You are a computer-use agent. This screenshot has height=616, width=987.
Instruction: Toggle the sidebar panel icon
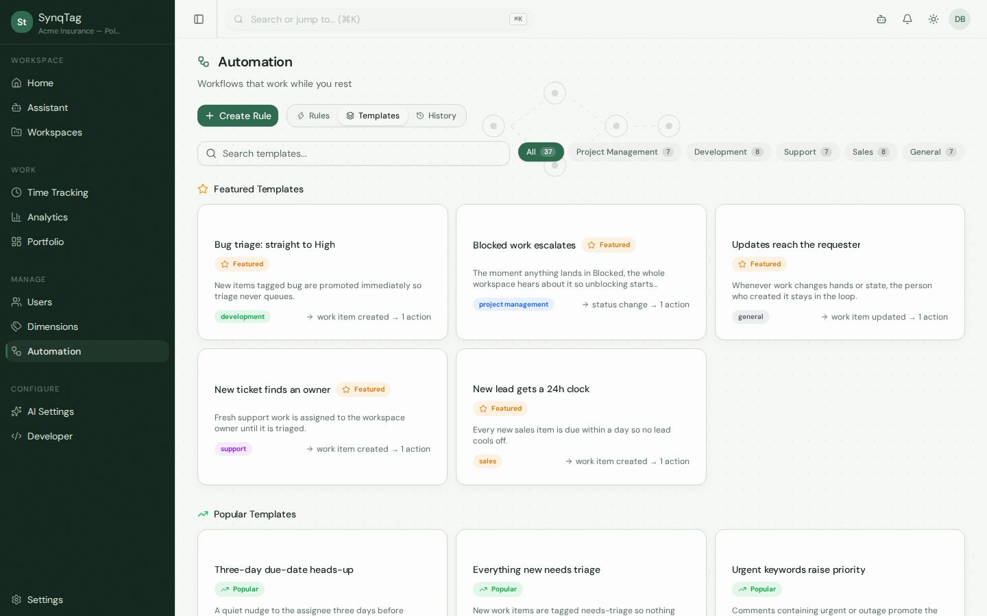coord(199,19)
